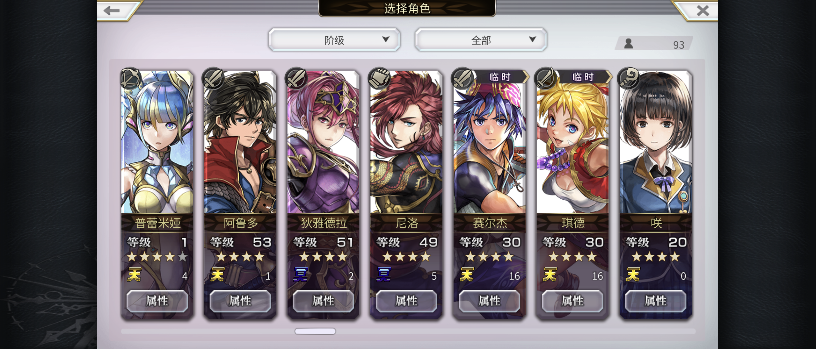The height and width of the screenshot is (349, 816).
Task: Open 属性 for 咲
Action: coord(656,301)
